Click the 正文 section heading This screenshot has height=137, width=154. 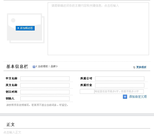point(11,124)
